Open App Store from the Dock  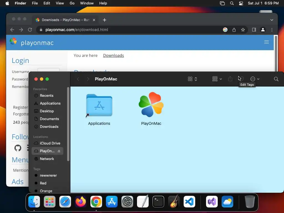pyautogui.click(x=112, y=202)
